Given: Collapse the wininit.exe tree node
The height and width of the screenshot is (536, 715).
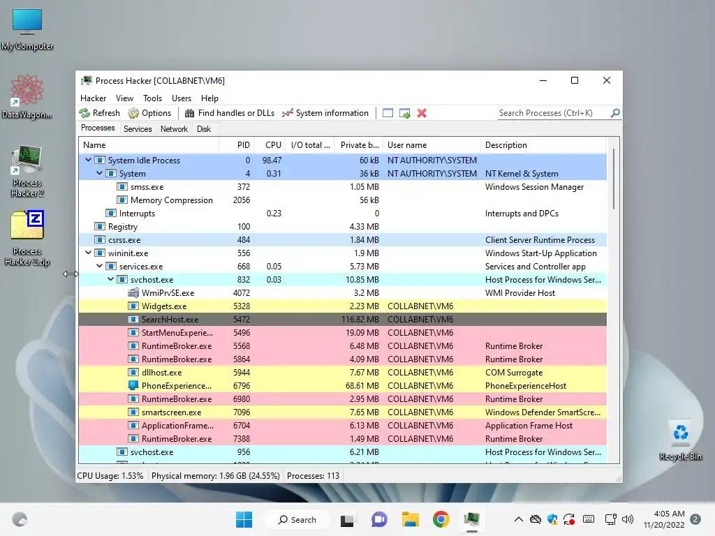Looking at the screenshot, I should tap(89, 253).
